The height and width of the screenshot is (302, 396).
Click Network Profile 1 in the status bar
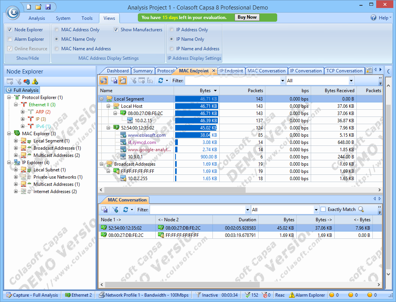tap(144, 295)
